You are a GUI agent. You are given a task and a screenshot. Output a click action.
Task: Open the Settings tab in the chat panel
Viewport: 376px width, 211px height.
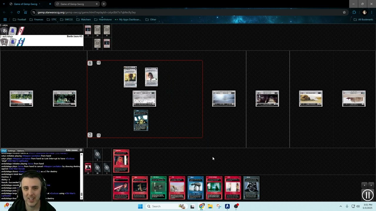coord(11,151)
